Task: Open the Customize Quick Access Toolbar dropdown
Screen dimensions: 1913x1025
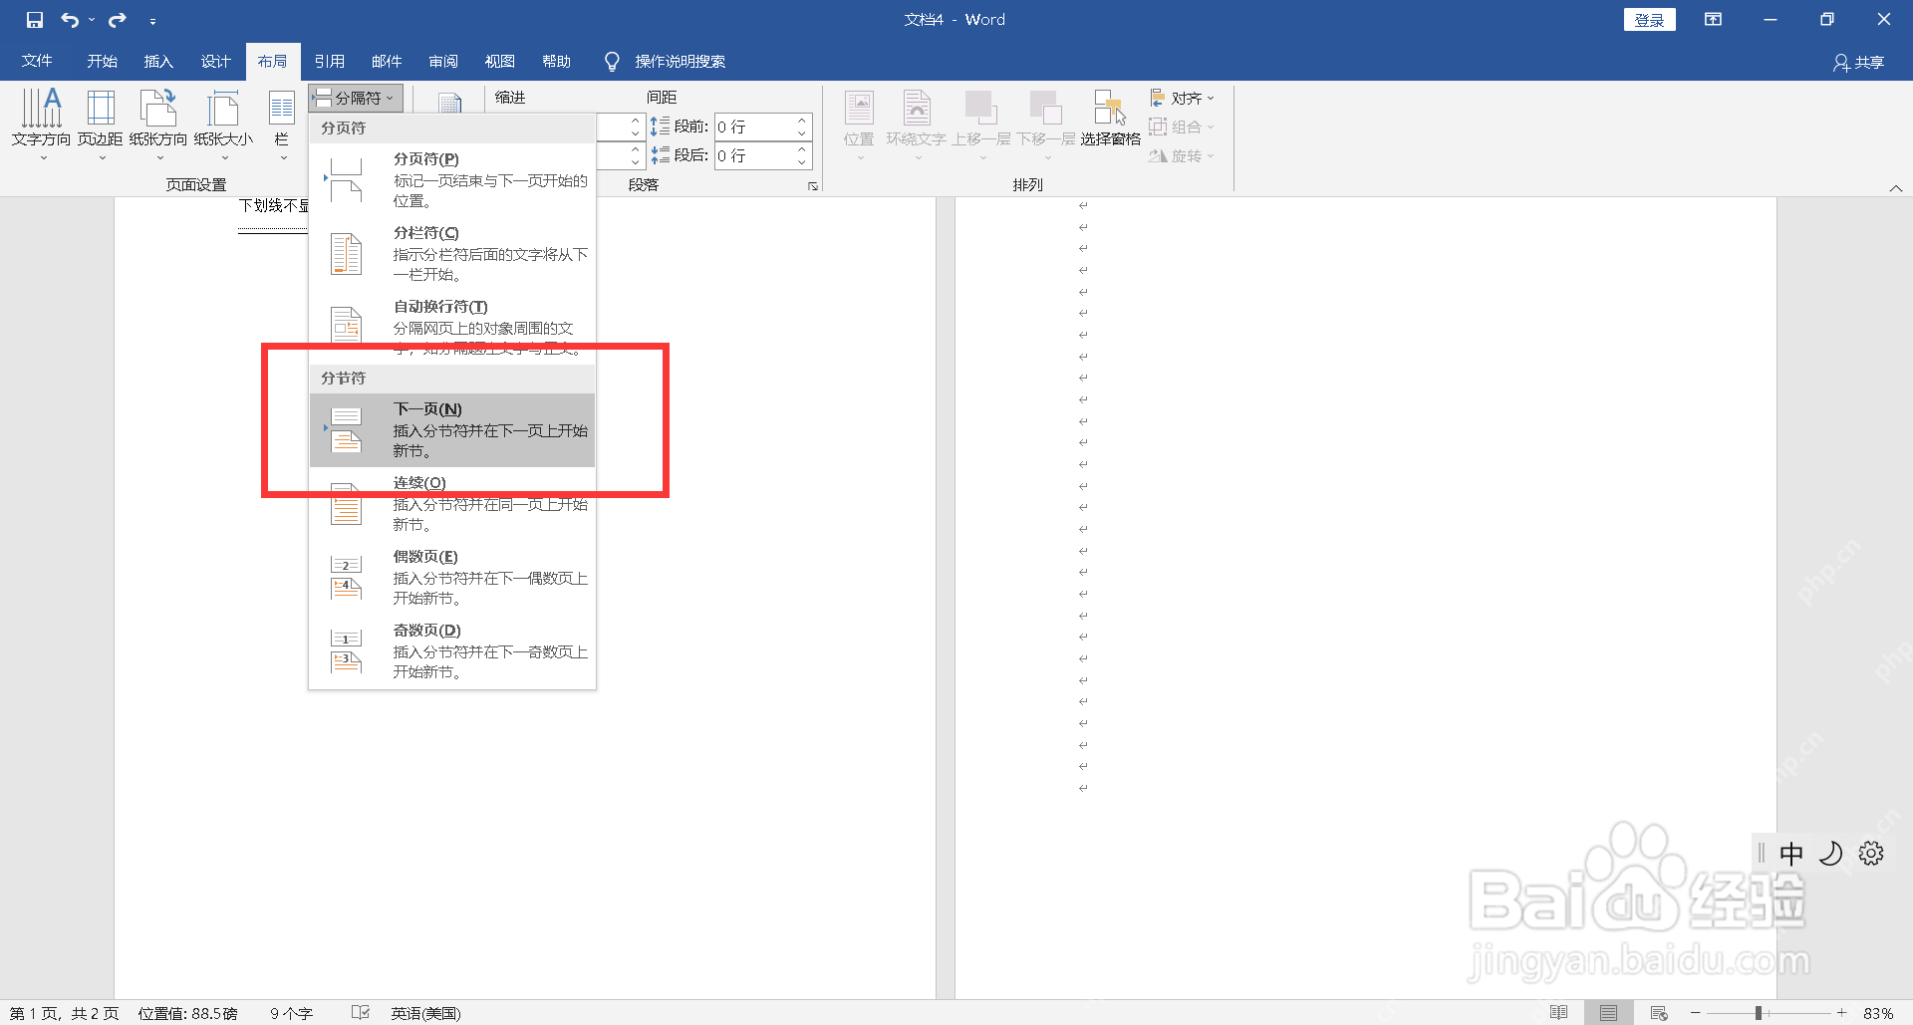Action: pos(152,21)
